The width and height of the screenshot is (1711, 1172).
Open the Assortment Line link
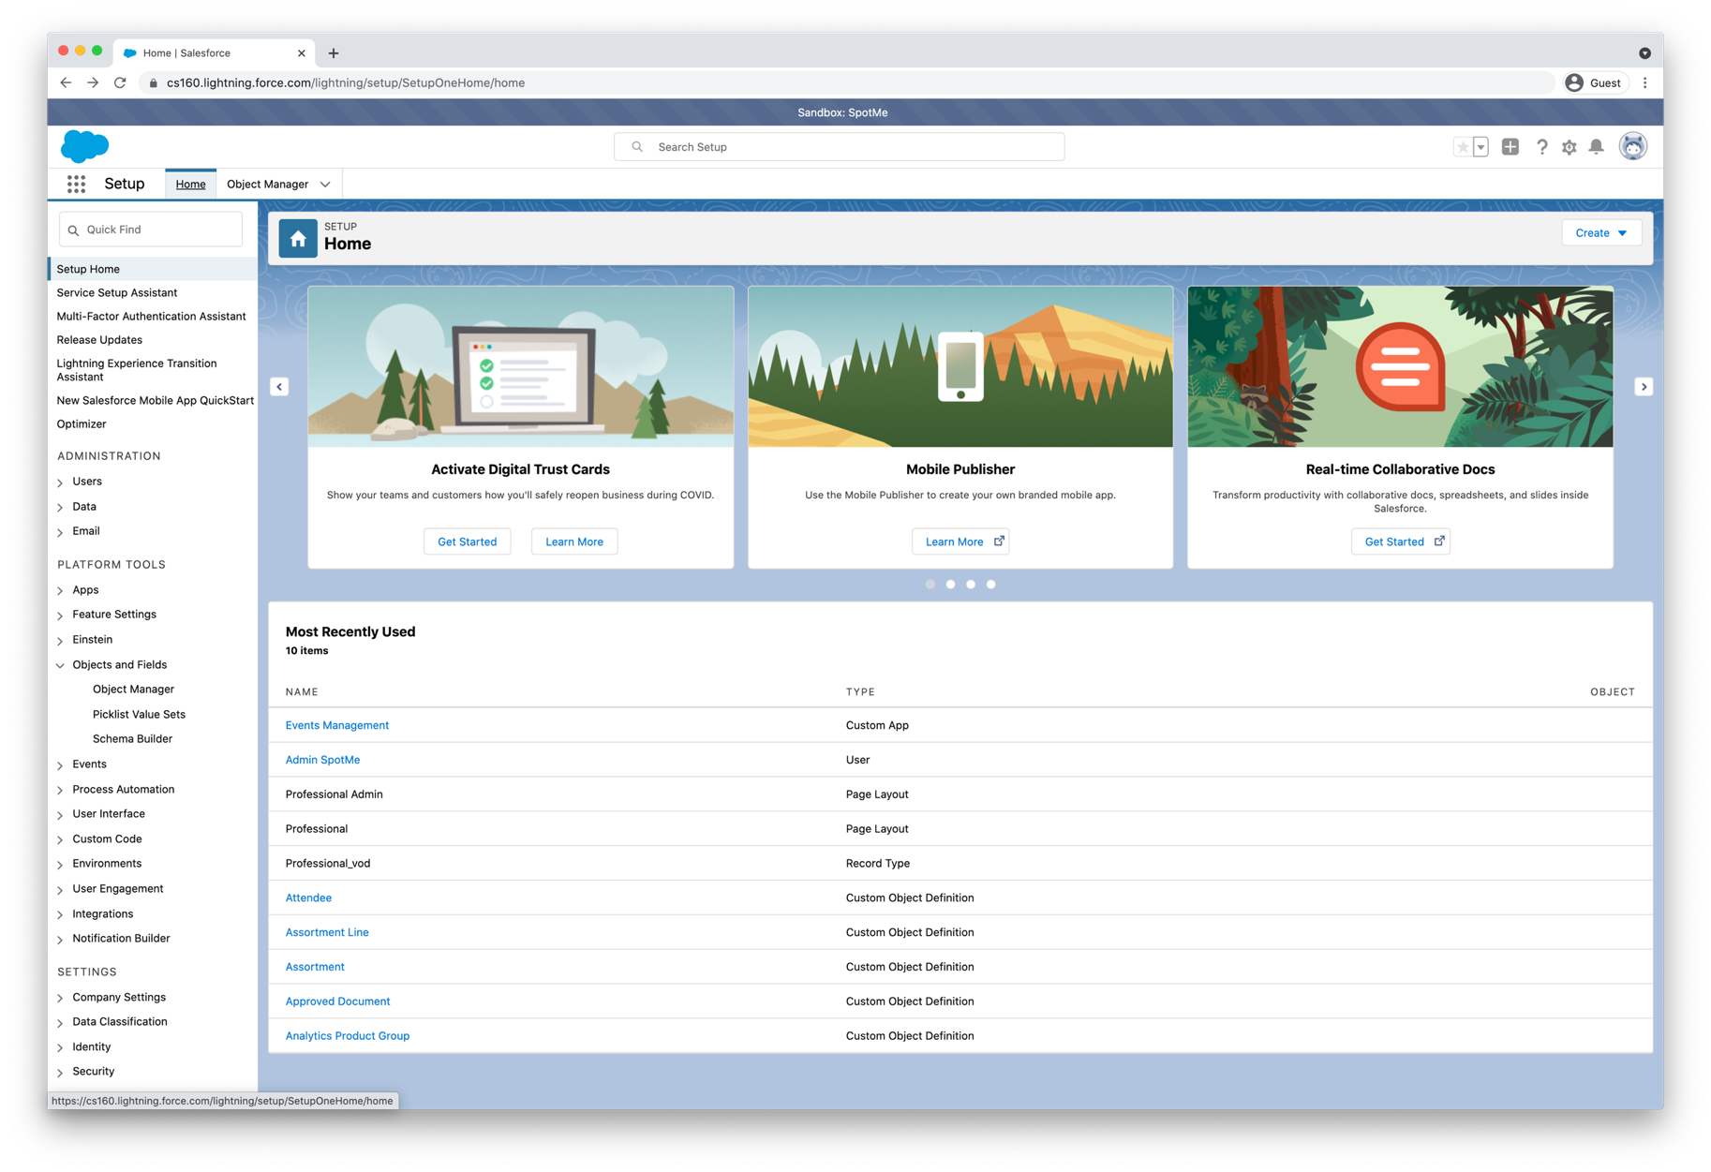click(326, 932)
